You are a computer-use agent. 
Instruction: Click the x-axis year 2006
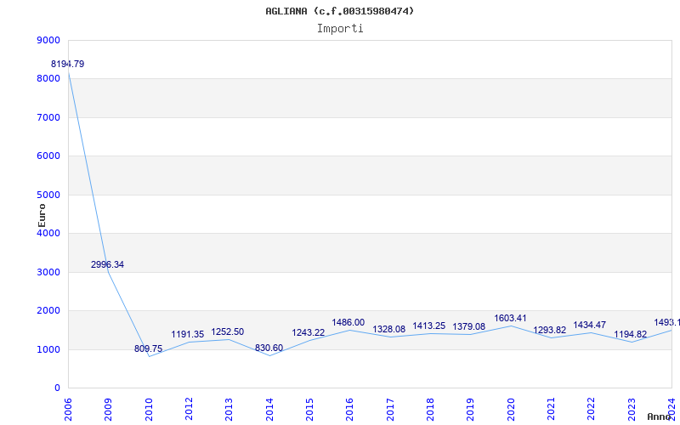pos(68,409)
